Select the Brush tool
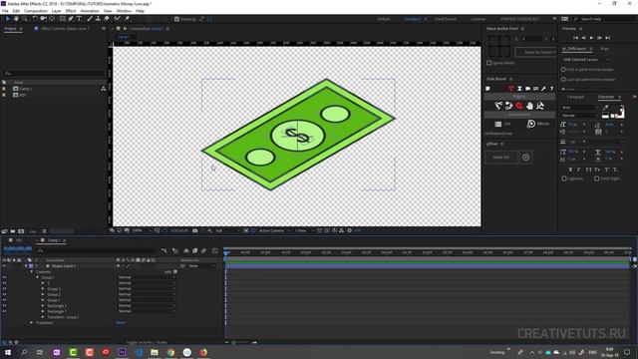The width and height of the screenshot is (638, 359). 90,19
